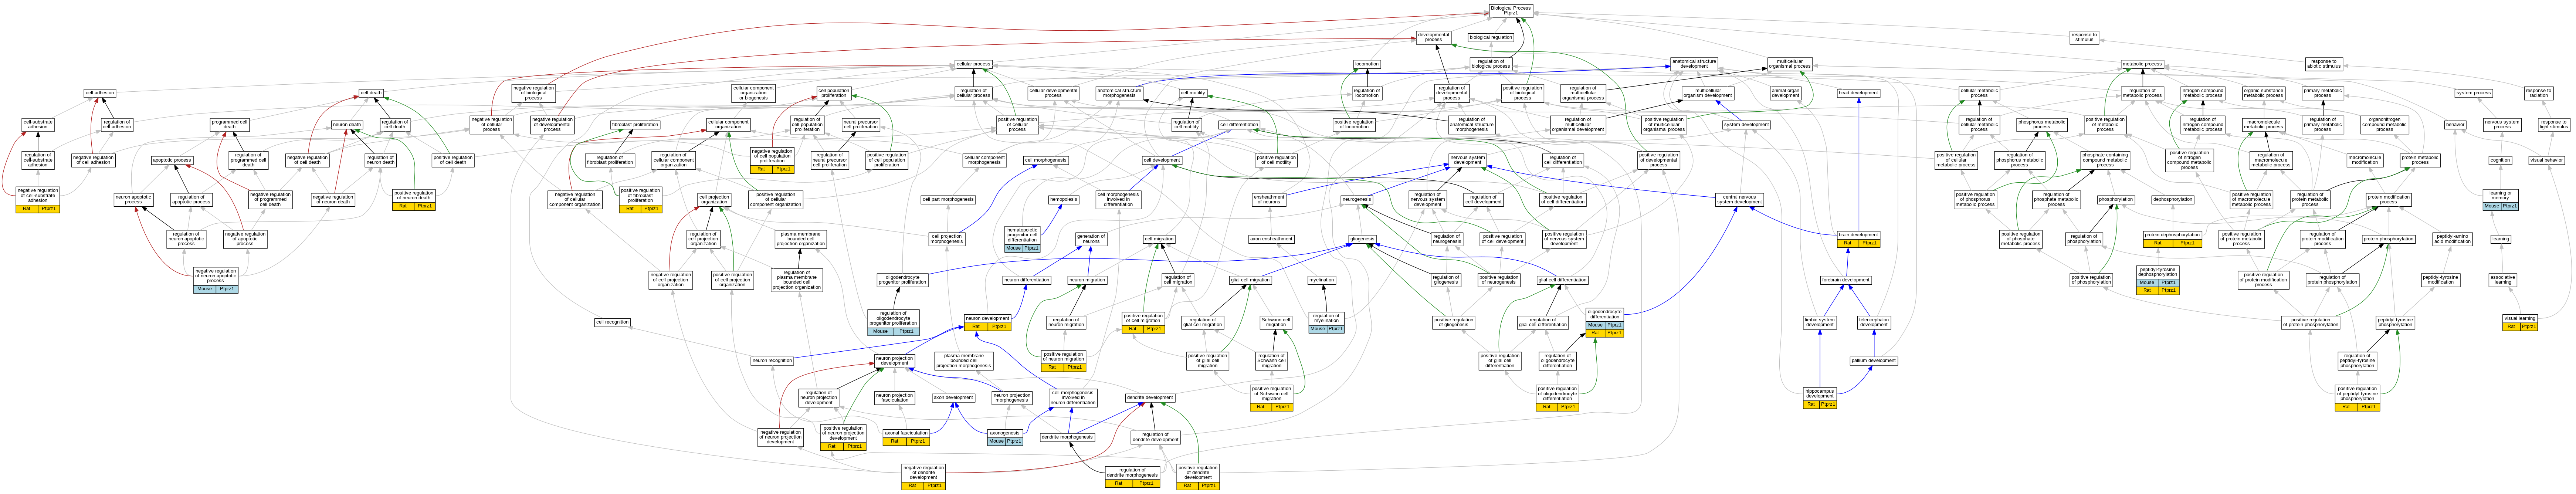Viewport: 2576px width, 494px height.
Task: Select the 'metabolic process' node
Action: (x=2142, y=64)
